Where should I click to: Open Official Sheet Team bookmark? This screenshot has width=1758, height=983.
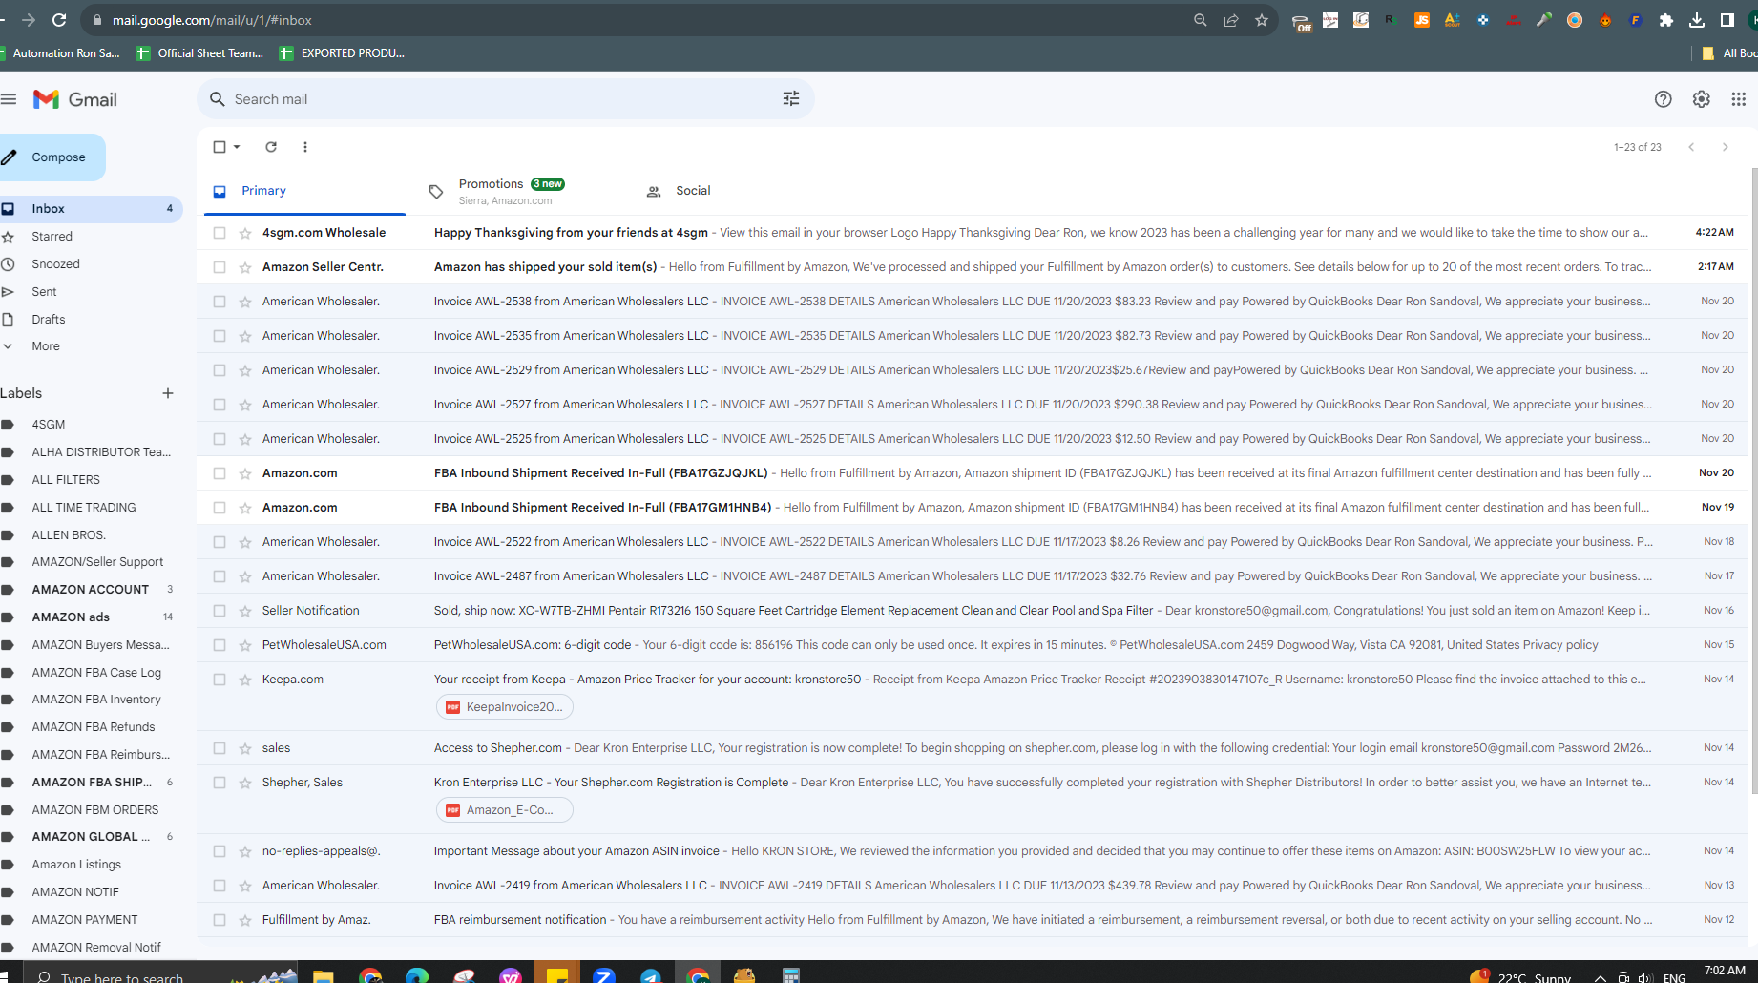click(x=200, y=53)
